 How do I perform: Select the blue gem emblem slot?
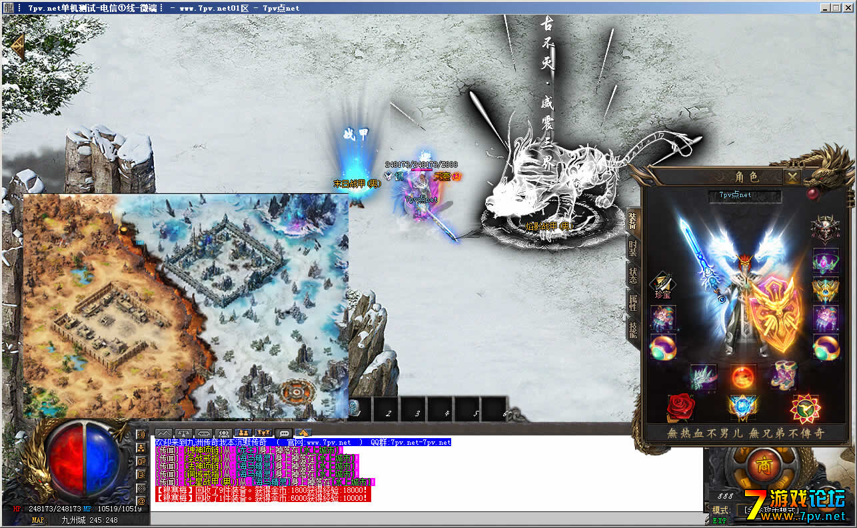[x=742, y=407]
